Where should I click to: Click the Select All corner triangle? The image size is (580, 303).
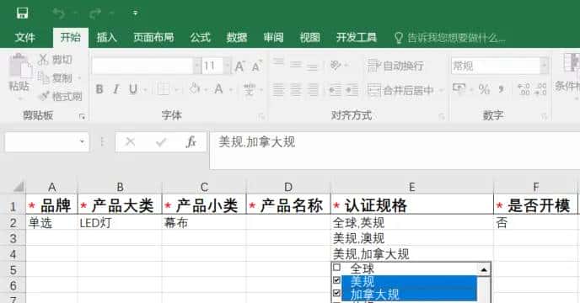19,187
